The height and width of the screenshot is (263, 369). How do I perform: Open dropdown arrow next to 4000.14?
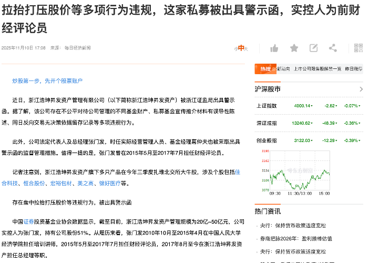[x=312, y=106]
